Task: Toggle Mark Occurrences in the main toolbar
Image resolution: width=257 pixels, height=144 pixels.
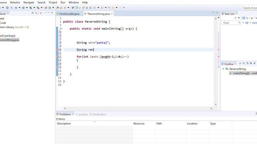Action: tap(77, 8)
